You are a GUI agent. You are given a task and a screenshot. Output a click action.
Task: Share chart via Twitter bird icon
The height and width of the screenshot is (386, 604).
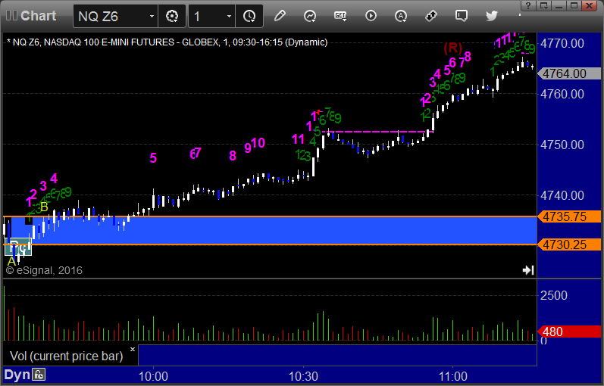tap(492, 16)
